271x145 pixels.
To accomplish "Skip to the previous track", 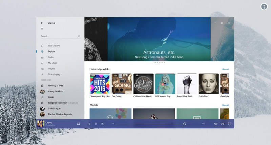I will pyautogui.click(x=89, y=124).
